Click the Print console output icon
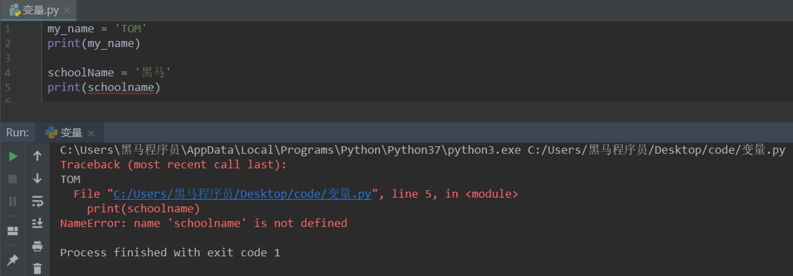Screen dimensions: 793x276 [x=37, y=246]
